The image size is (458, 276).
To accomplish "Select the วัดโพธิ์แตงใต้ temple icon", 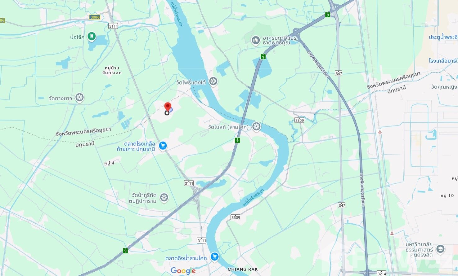I will (213, 81).
